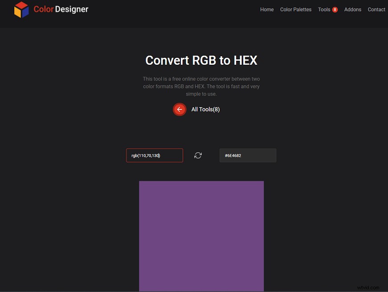Click the Convert RGB to HEX heading
Image resolution: width=388 pixels, height=292 pixels.
click(x=201, y=60)
